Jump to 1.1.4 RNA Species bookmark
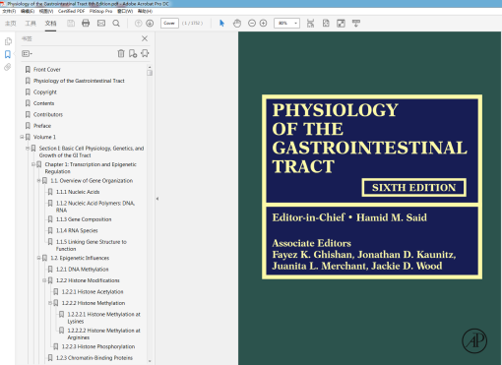Image resolution: width=502 pixels, height=365 pixels. (x=77, y=230)
